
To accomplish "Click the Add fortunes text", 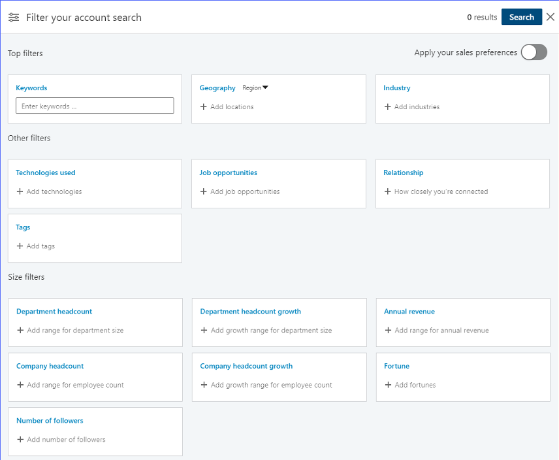I will tap(415, 385).
